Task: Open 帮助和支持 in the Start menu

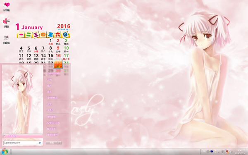Action: pos(52,135)
